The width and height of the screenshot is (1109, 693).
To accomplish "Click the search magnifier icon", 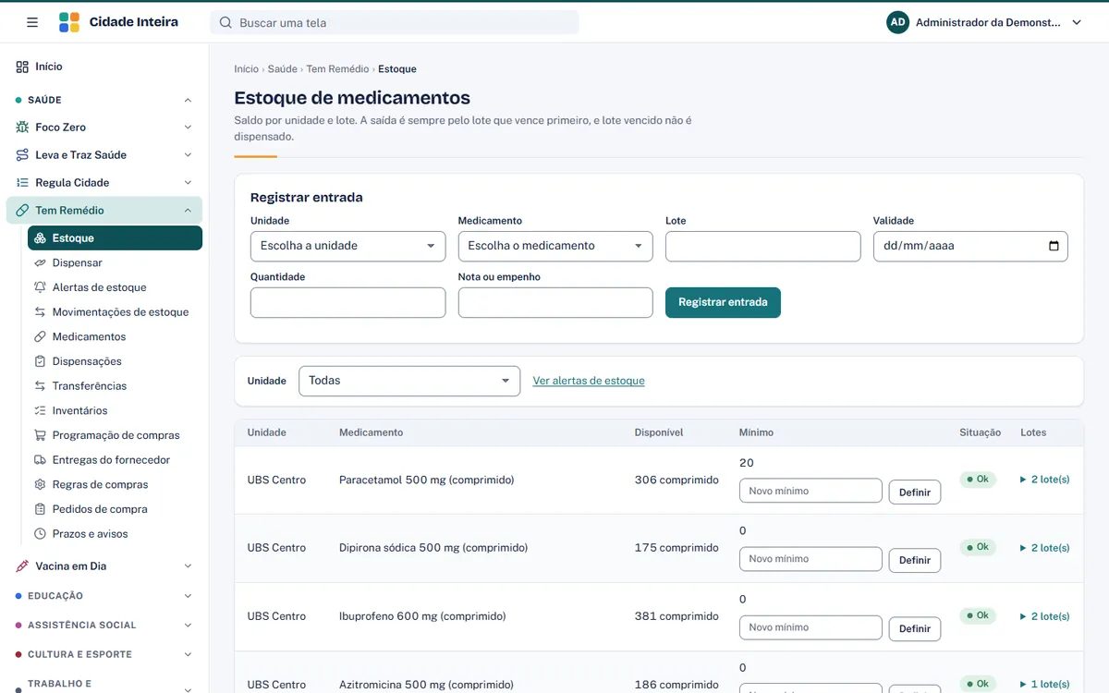I will pos(225,22).
